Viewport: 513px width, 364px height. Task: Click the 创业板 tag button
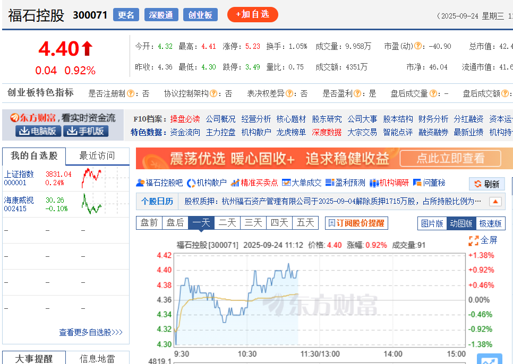click(201, 15)
